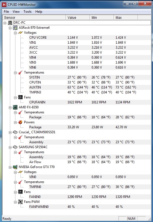
Task: Open the Help menu
Action: click(39, 12)
